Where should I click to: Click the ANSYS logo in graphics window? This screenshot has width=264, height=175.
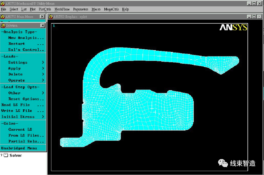pos(233,28)
